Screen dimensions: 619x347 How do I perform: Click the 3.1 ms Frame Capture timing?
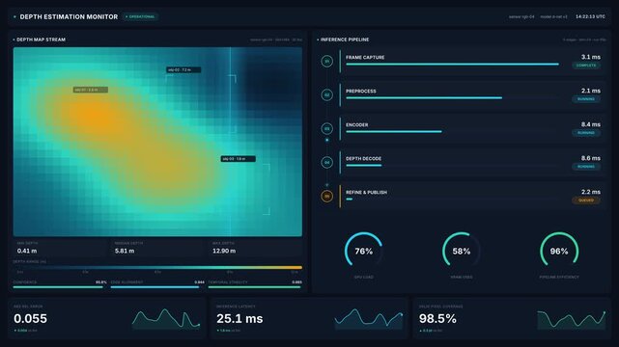[x=591, y=57]
